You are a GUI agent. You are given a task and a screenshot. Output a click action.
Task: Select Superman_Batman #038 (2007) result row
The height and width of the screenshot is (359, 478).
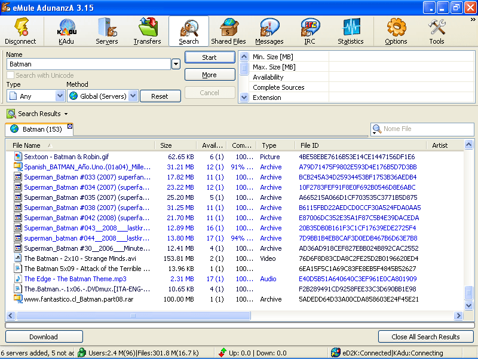coord(235,208)
